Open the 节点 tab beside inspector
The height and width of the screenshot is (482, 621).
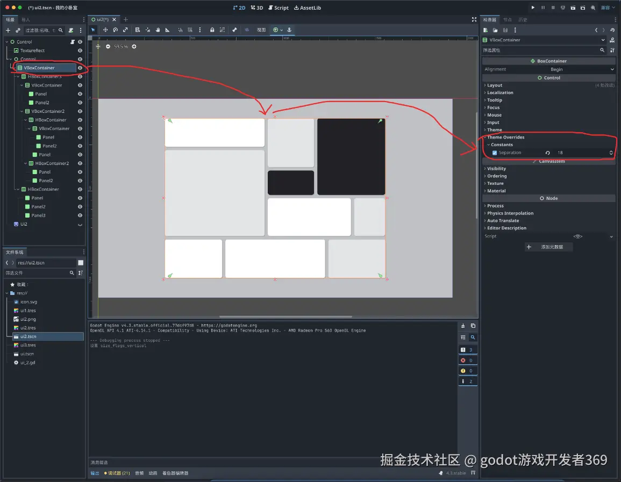point(507,20)
